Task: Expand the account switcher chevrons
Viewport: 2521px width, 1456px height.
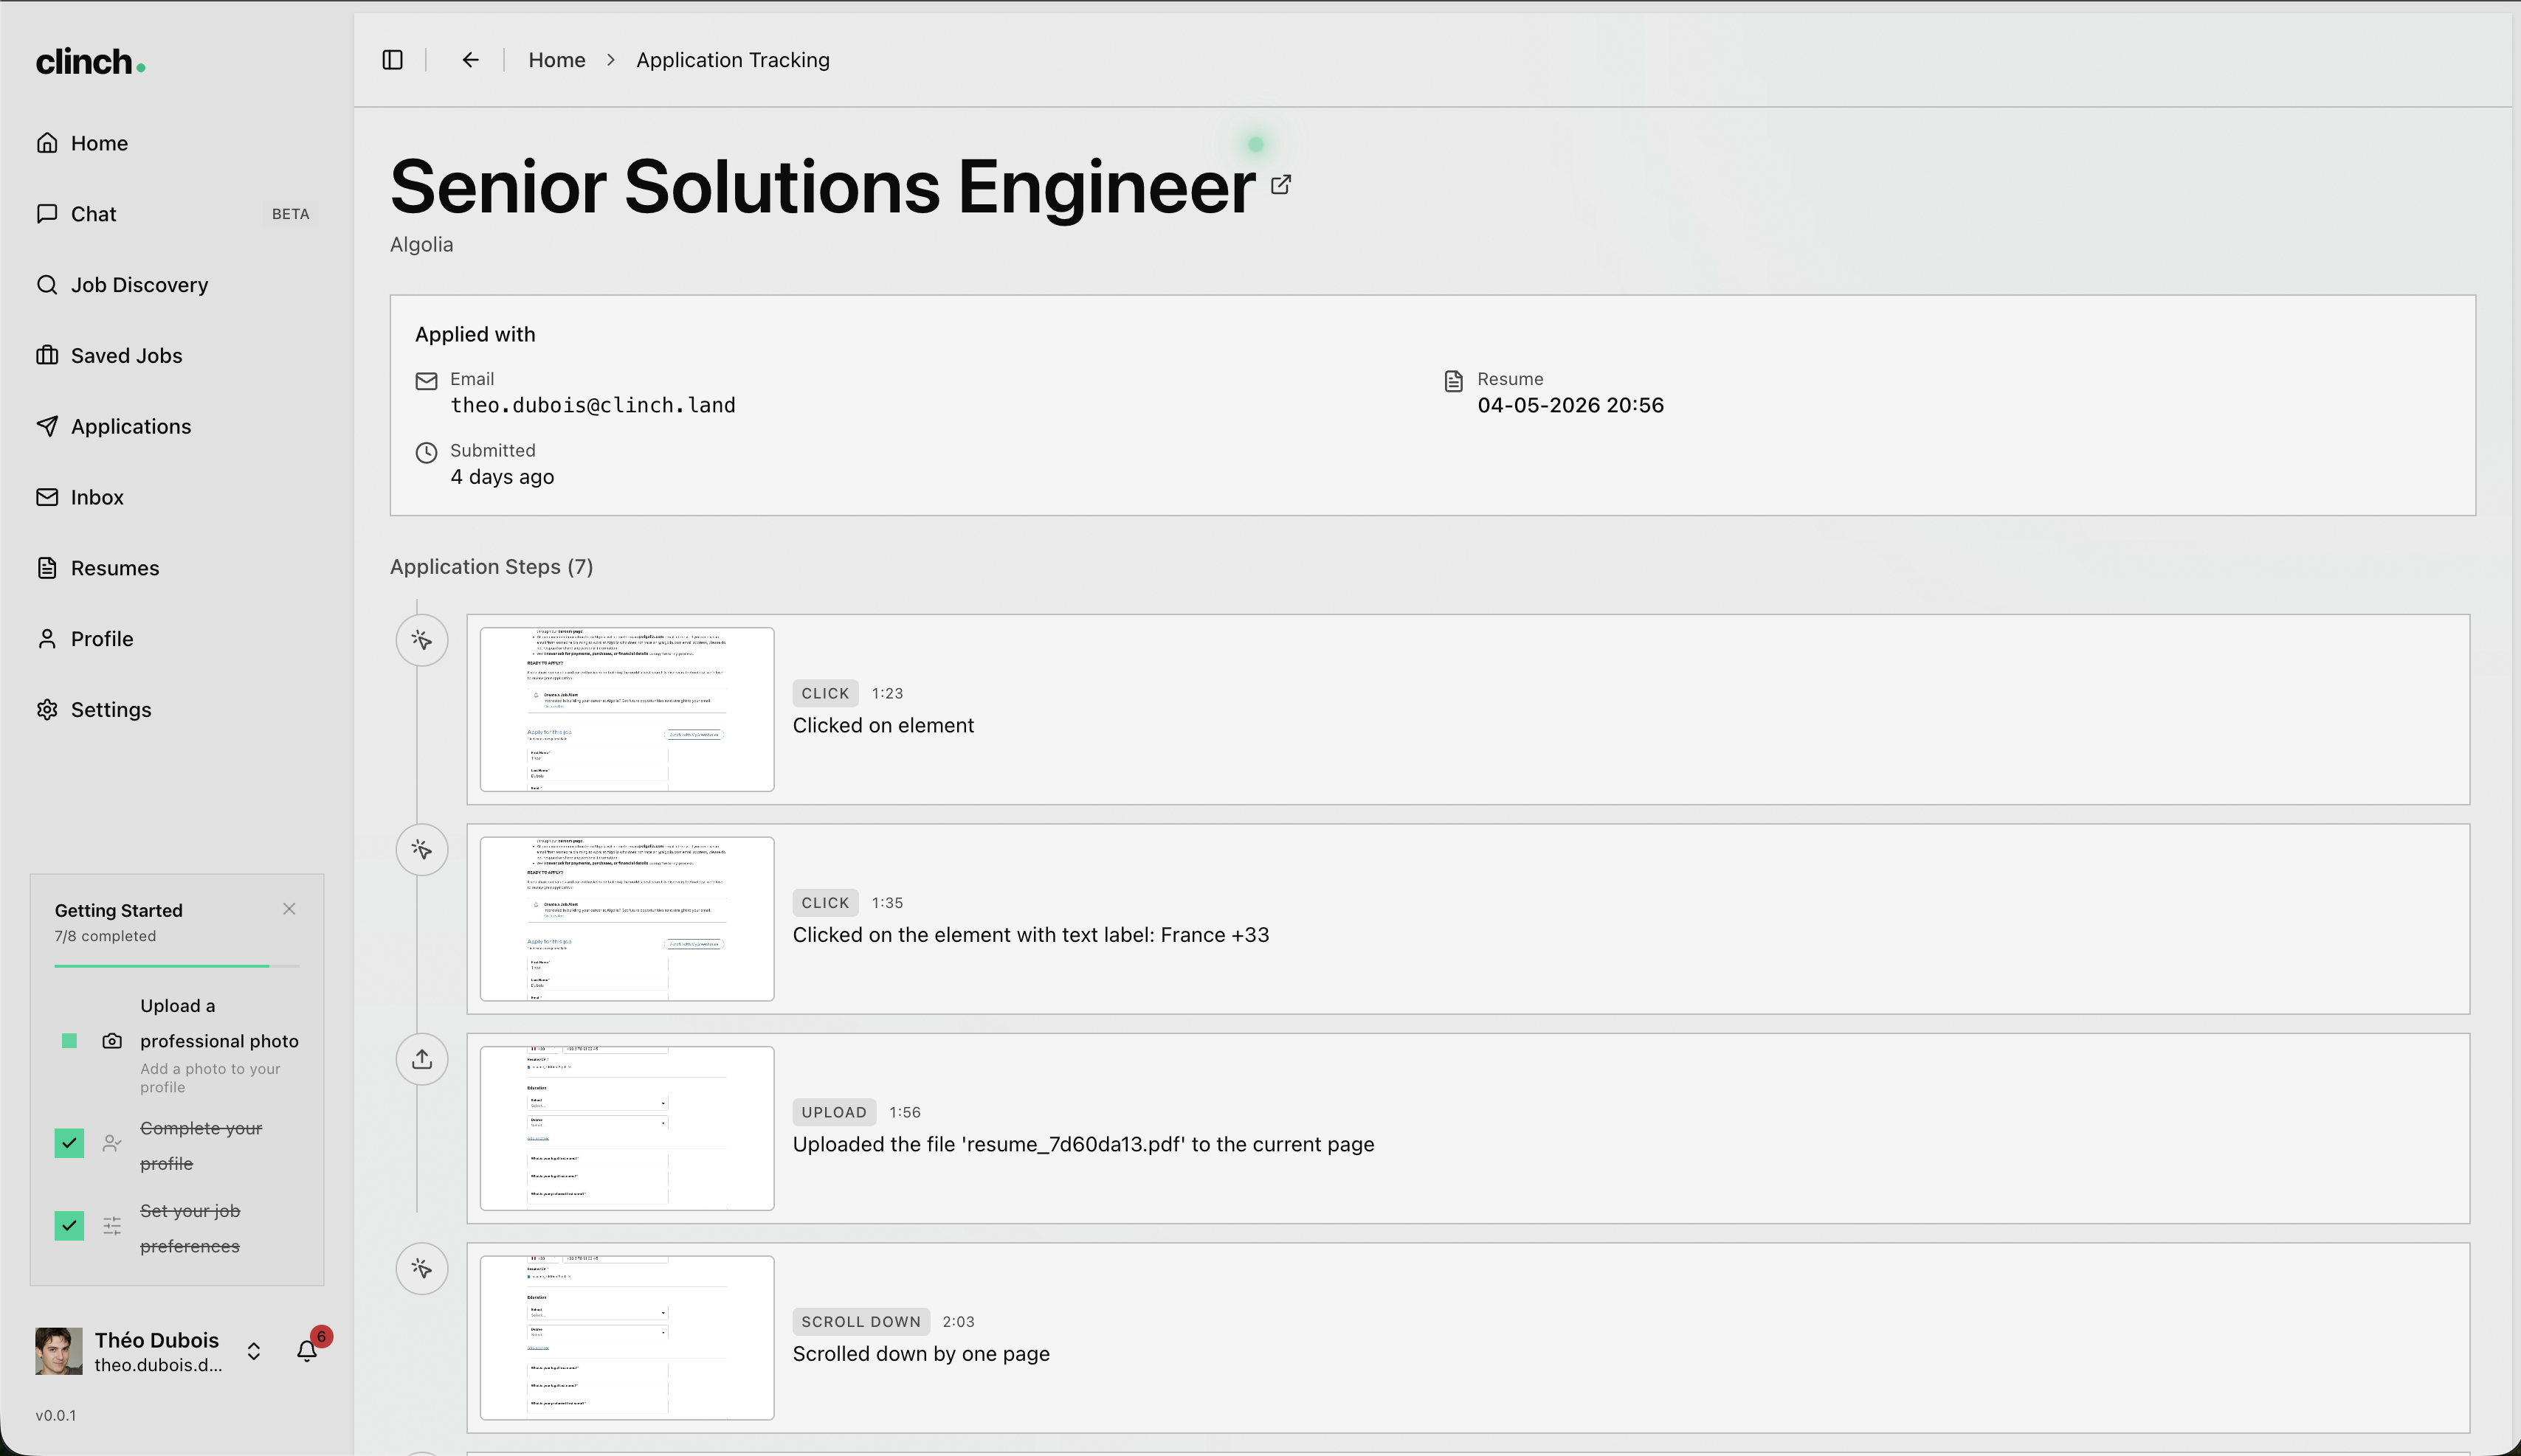Action: [x=254, y=1352]
